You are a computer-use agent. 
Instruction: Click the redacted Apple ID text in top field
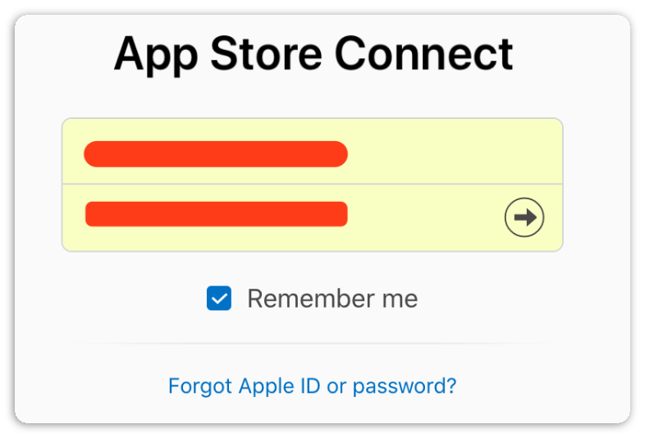pyautogui.click(x=216, y=153)
